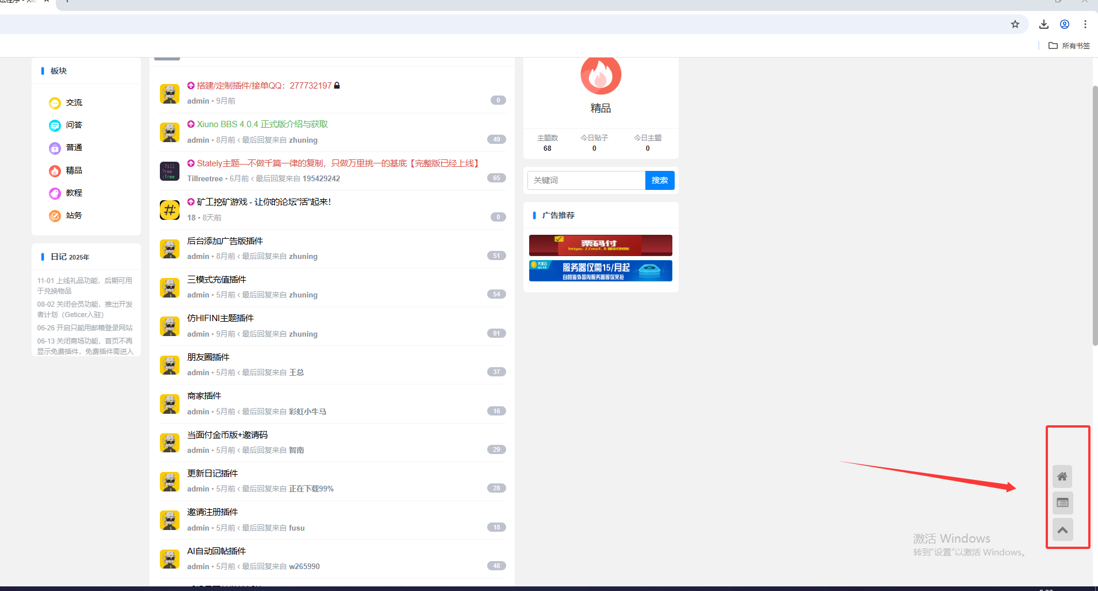Open the browser downloads icon

click(1044, 24)
